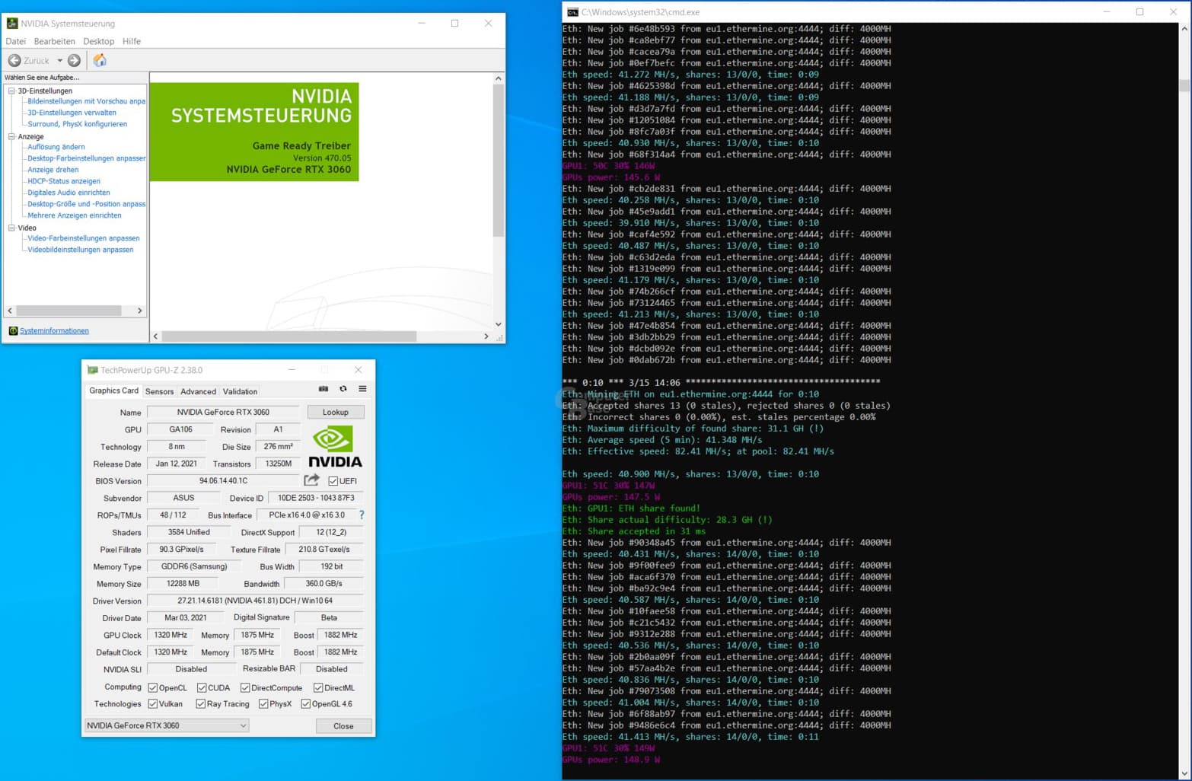The image size is (1192, 781).
Task: Switch to the Sensors tab
Action: click(160, 391)
